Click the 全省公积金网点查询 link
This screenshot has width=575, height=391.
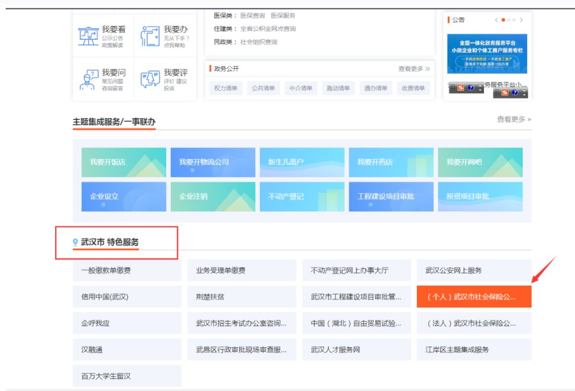pyautogui.click(x=268, y=28)
